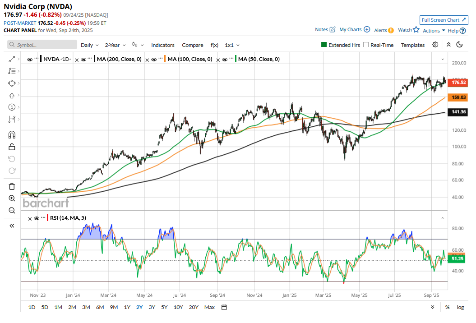This screenshot has height=323, width=476.
Task: Open chart settings gear
Action: pyautogui.click(x=435, y=45)
